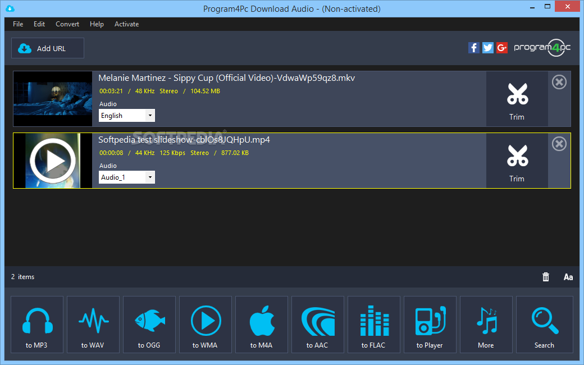The width and height of the screenshot is (584, 365).
Task: Trim the Melanie Martinez Sippy Cup file
Action: (x=517, y=99)
